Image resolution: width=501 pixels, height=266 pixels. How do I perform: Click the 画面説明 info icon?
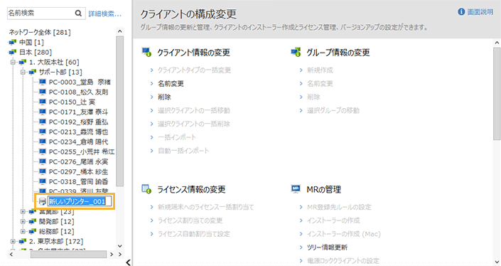(461, 12)
